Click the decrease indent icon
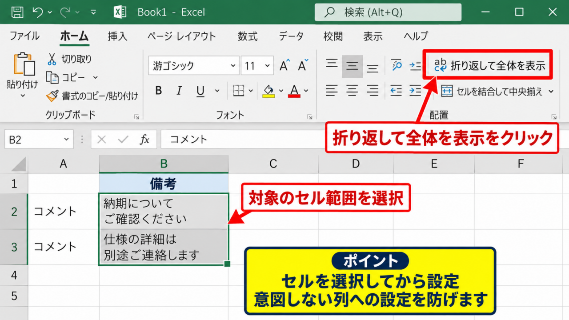The width and height of the screenshot is (569, 320). (x=396, y=91)
